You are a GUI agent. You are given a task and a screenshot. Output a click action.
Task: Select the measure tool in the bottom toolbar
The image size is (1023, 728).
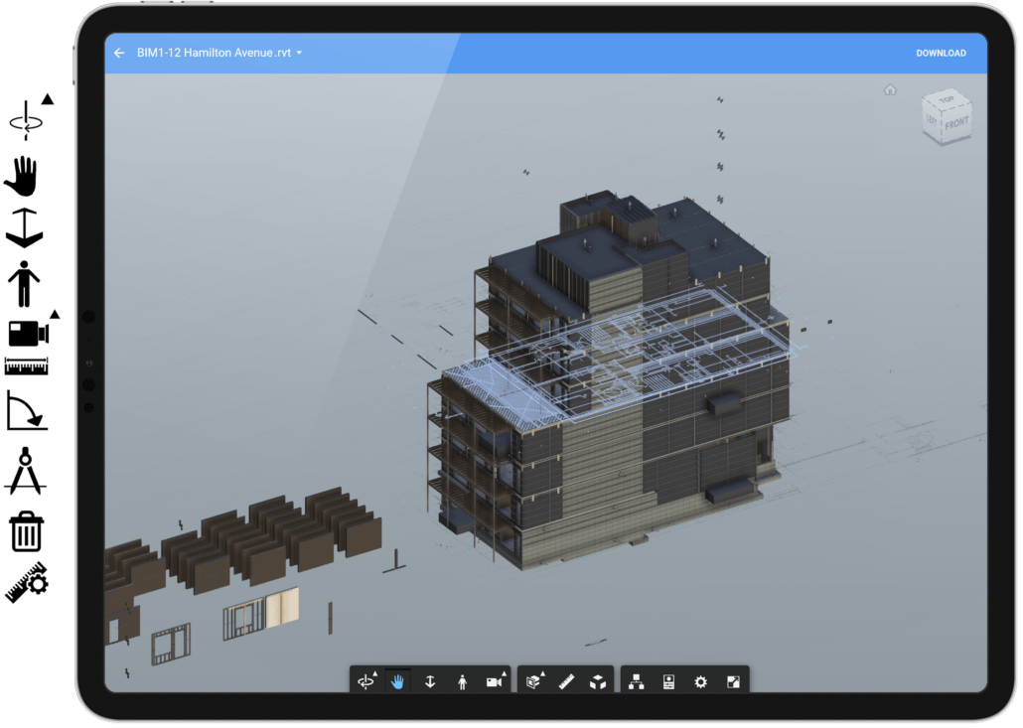[567, 680]
